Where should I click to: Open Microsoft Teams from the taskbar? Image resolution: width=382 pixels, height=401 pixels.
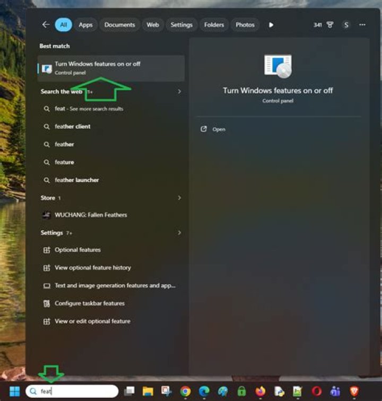pos(335,391)
